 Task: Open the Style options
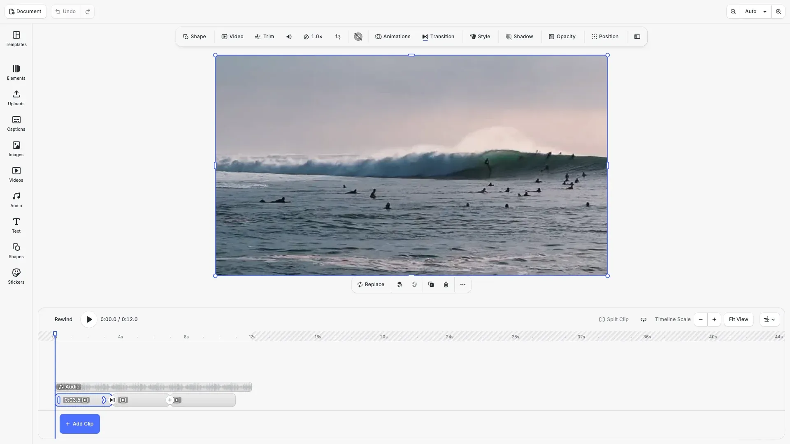pyautogui.click(x=480, y=37)
